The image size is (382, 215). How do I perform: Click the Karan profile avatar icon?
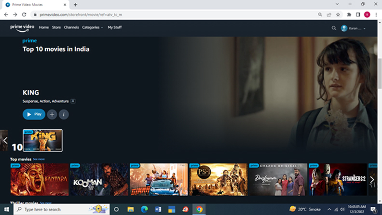344,28
